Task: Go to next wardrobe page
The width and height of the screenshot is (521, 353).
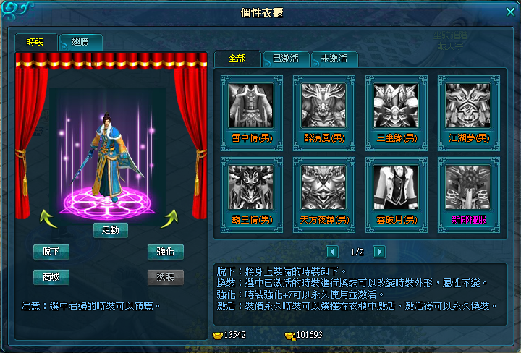Action: (379, 252)
